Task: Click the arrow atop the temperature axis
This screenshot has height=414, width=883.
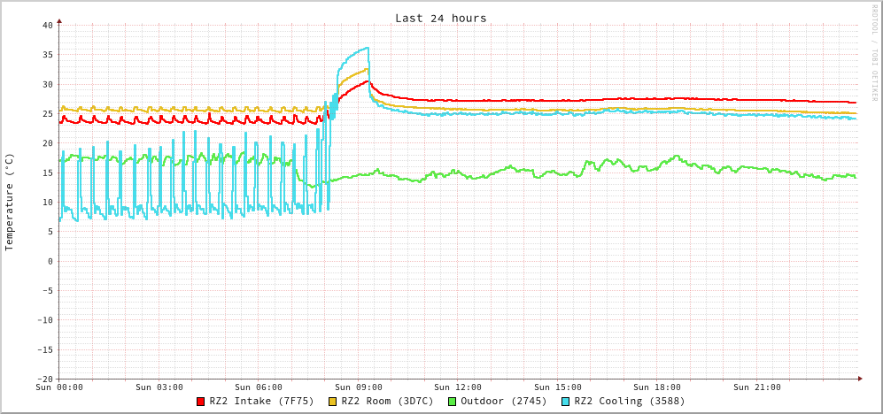Action: pyautogui.click(x=59, y=19)
